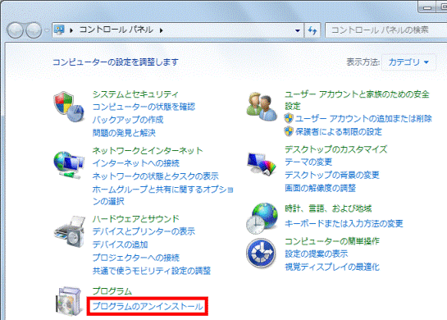Image resolution: width=447 pixels, height=320 pixels.
Task: Go forward with the Forward arrow button
Action: click(34, 30)
